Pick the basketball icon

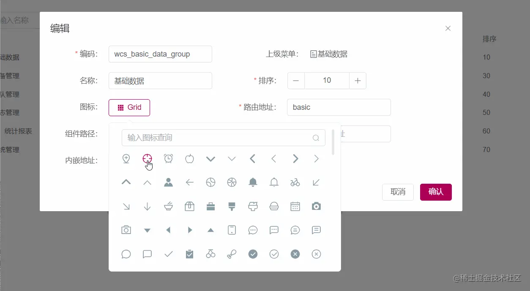point(232,182)
